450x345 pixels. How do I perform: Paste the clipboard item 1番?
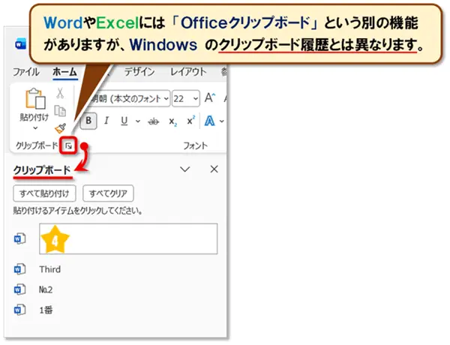point(46,310)
